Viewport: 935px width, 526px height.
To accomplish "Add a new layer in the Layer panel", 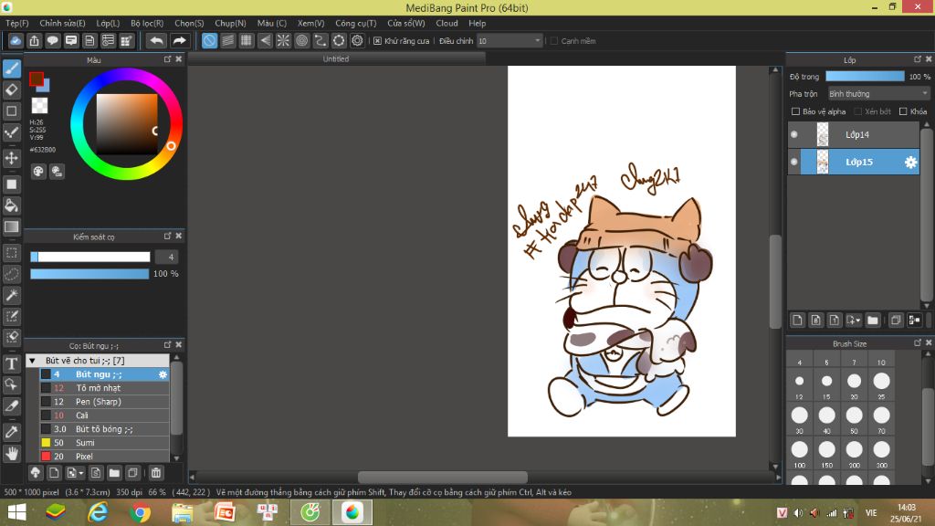I will pyautogui.click(x=797, y=321).
